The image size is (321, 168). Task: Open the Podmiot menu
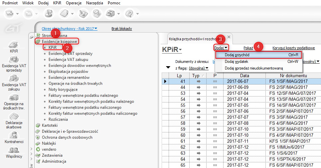(10, 3)
